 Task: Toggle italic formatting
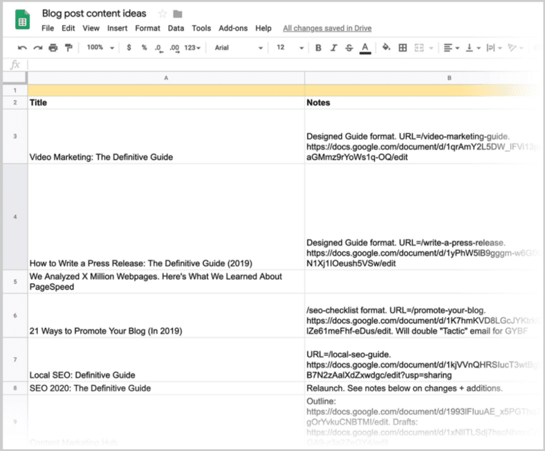tap(333, 48)
